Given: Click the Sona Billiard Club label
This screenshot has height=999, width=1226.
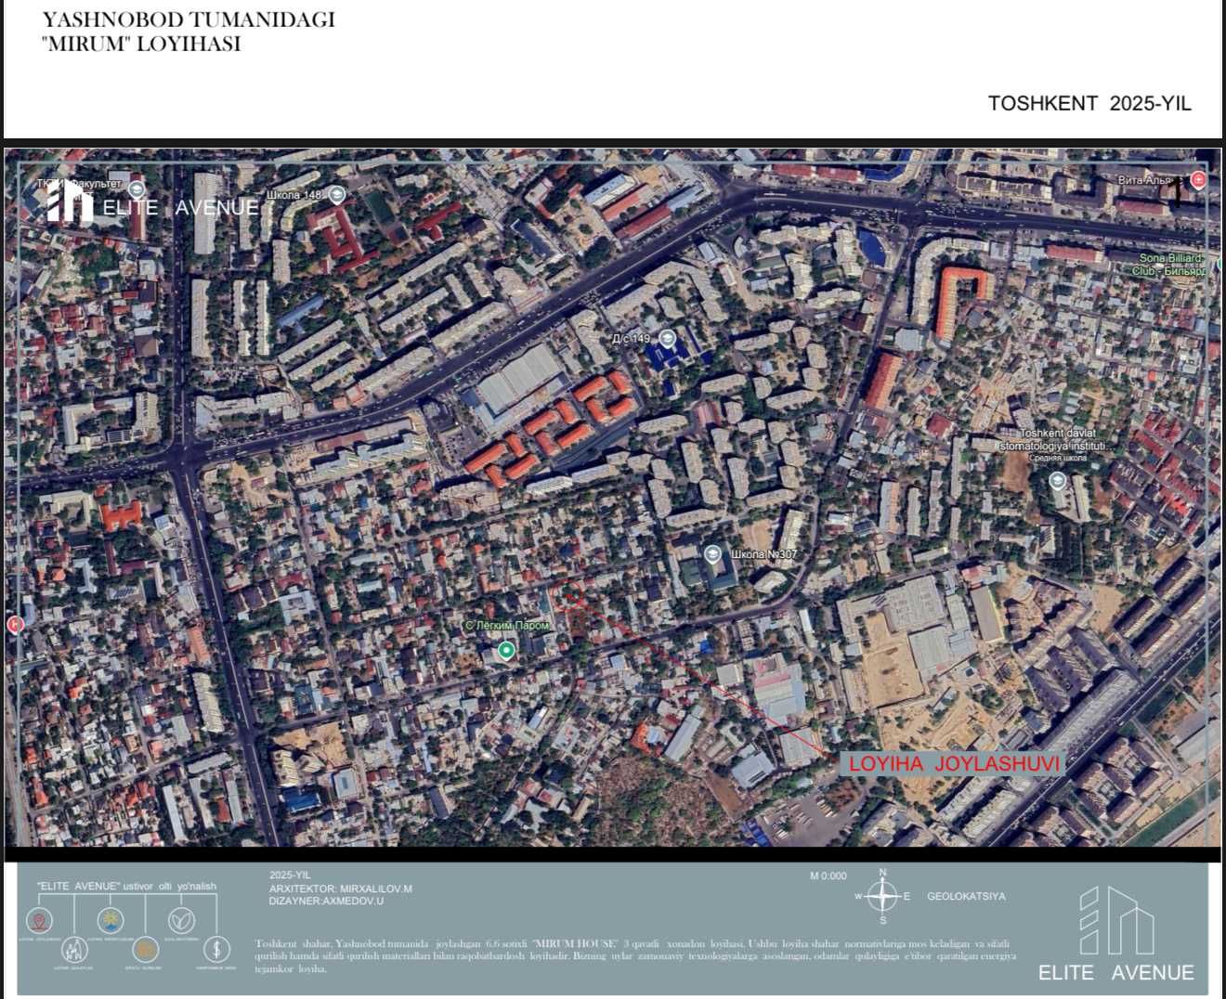Looking at the screenshot, I should tap(1170, 265).
